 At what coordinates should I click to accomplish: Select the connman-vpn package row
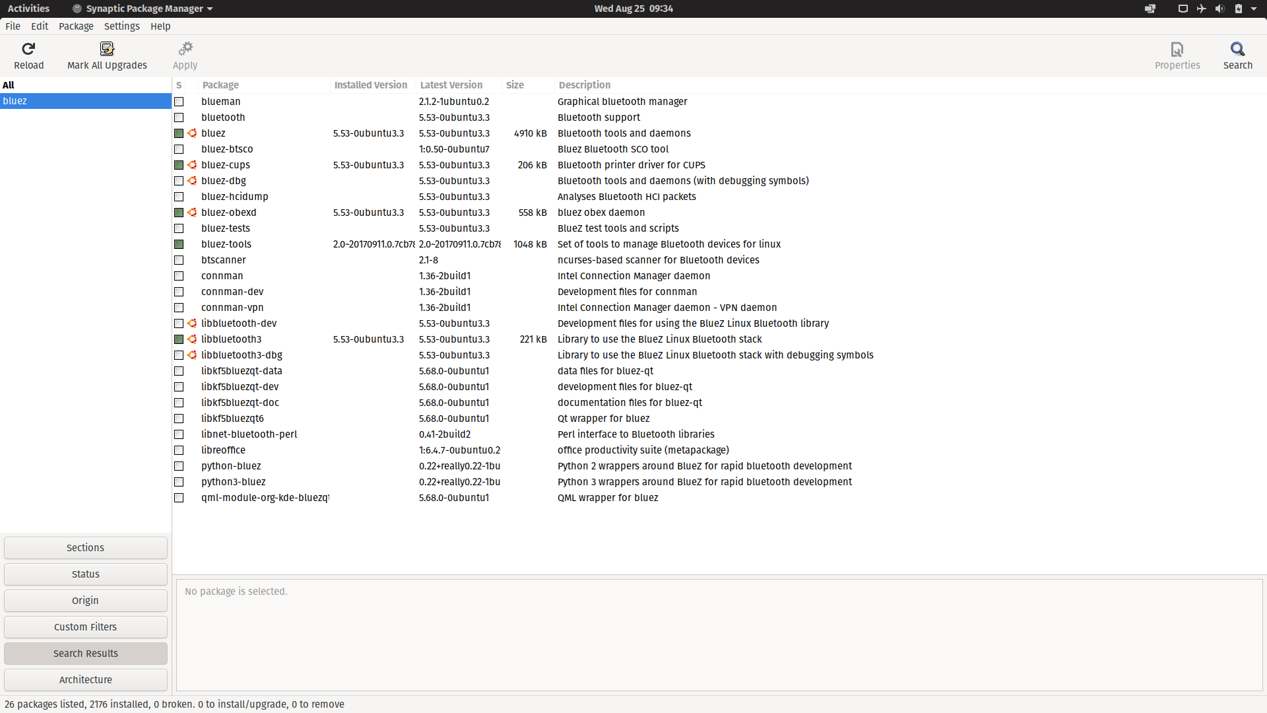(719, 308)
